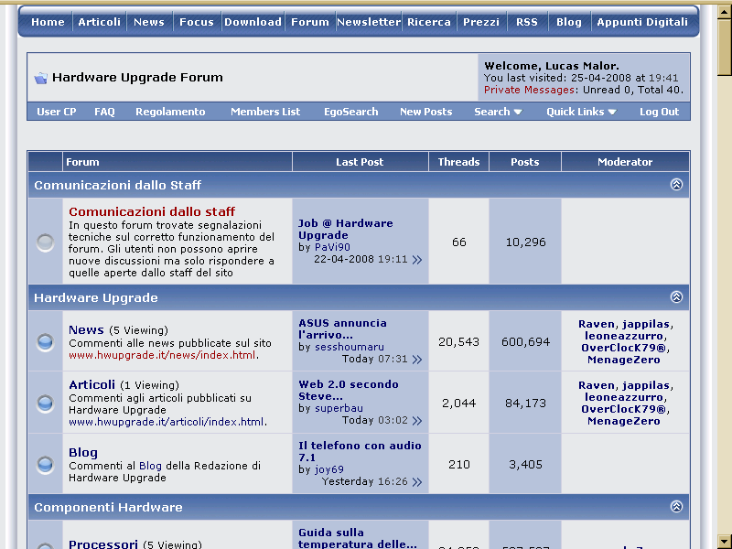Open the Search dropdown menu
Screen dimensions: 732x549
498,112
